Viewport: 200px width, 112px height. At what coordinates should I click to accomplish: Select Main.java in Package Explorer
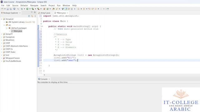pyautogui.click(x=17, y=31)
